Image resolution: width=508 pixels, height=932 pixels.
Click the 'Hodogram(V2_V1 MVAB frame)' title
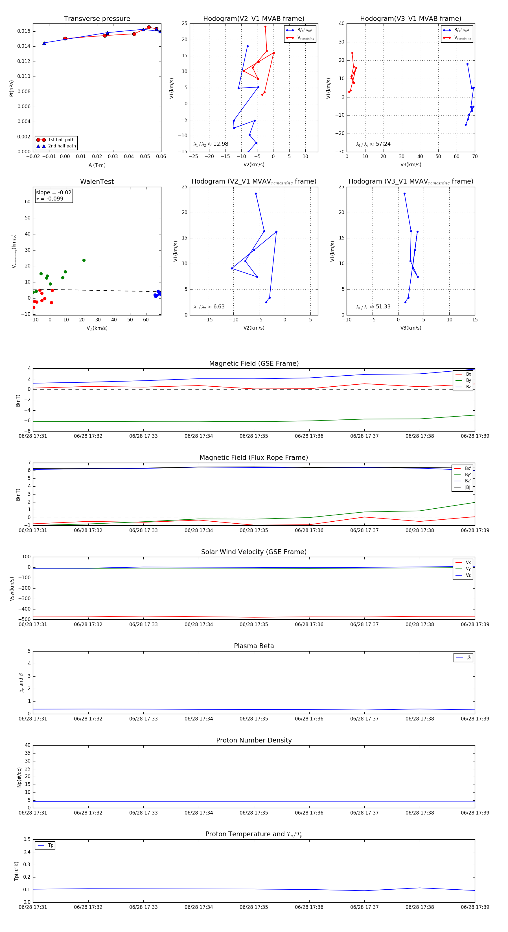253,19
